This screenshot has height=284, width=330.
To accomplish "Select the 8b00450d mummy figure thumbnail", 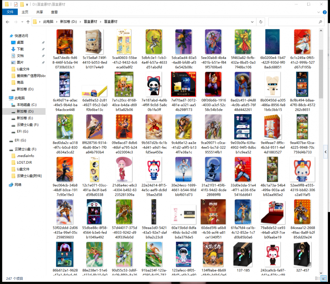I will [273, 84].
